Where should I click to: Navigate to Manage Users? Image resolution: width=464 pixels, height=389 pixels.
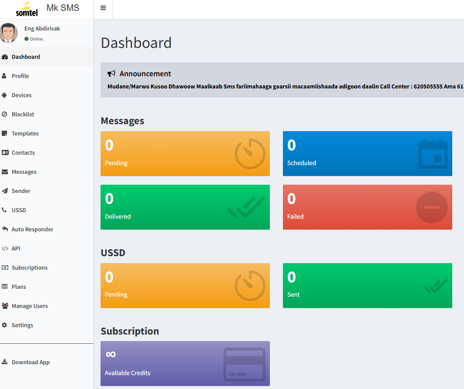point(30,306)
